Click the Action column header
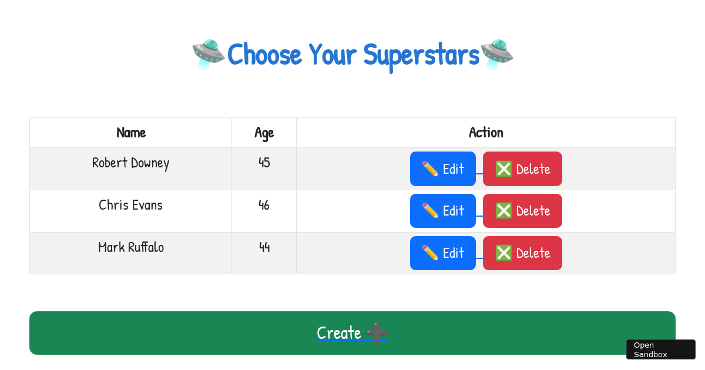 486,133
